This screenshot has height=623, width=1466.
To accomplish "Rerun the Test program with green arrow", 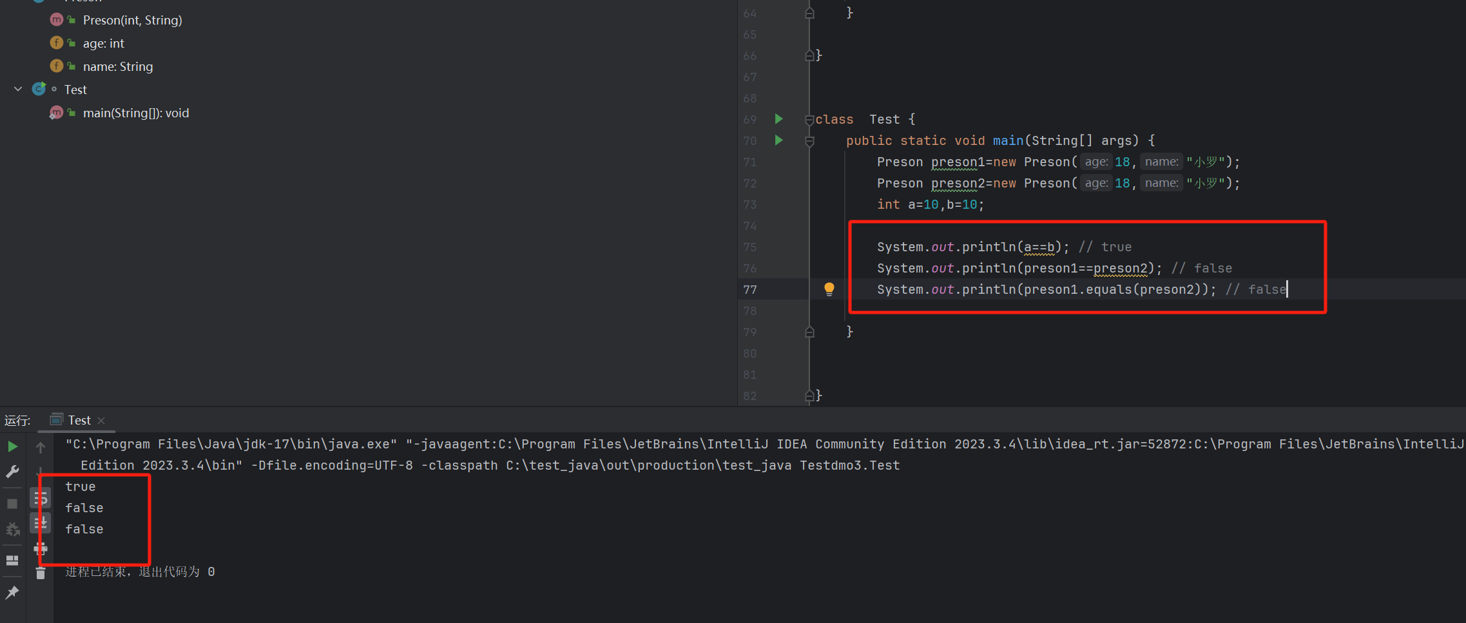I will click(12, 446).
